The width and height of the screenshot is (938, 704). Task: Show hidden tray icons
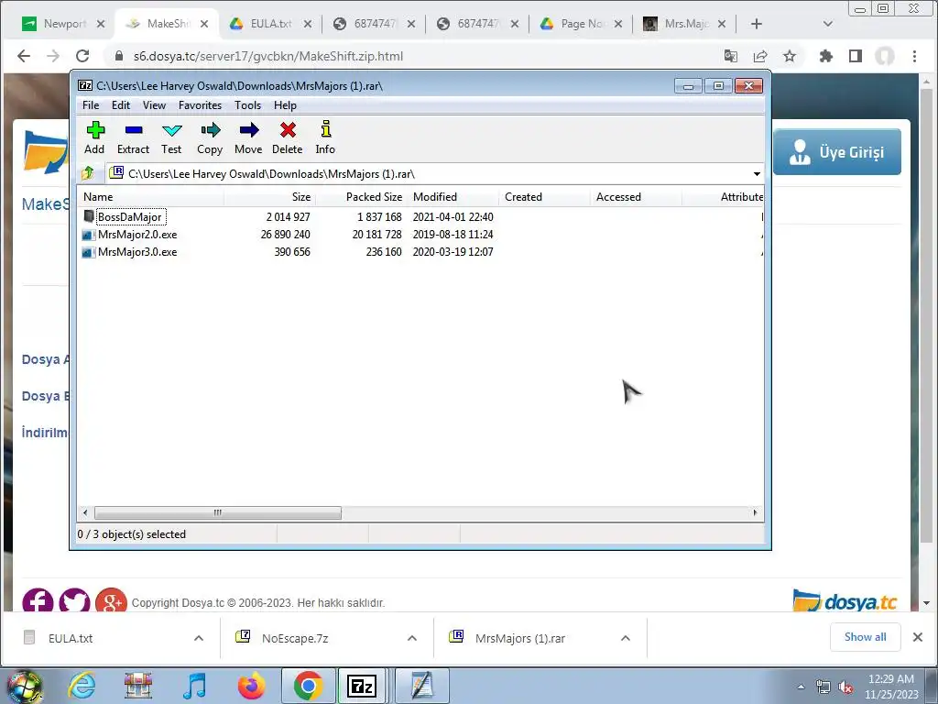pos(801,687)
